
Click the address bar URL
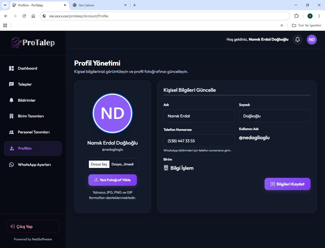pyautogui.click(x=79, y=16)
